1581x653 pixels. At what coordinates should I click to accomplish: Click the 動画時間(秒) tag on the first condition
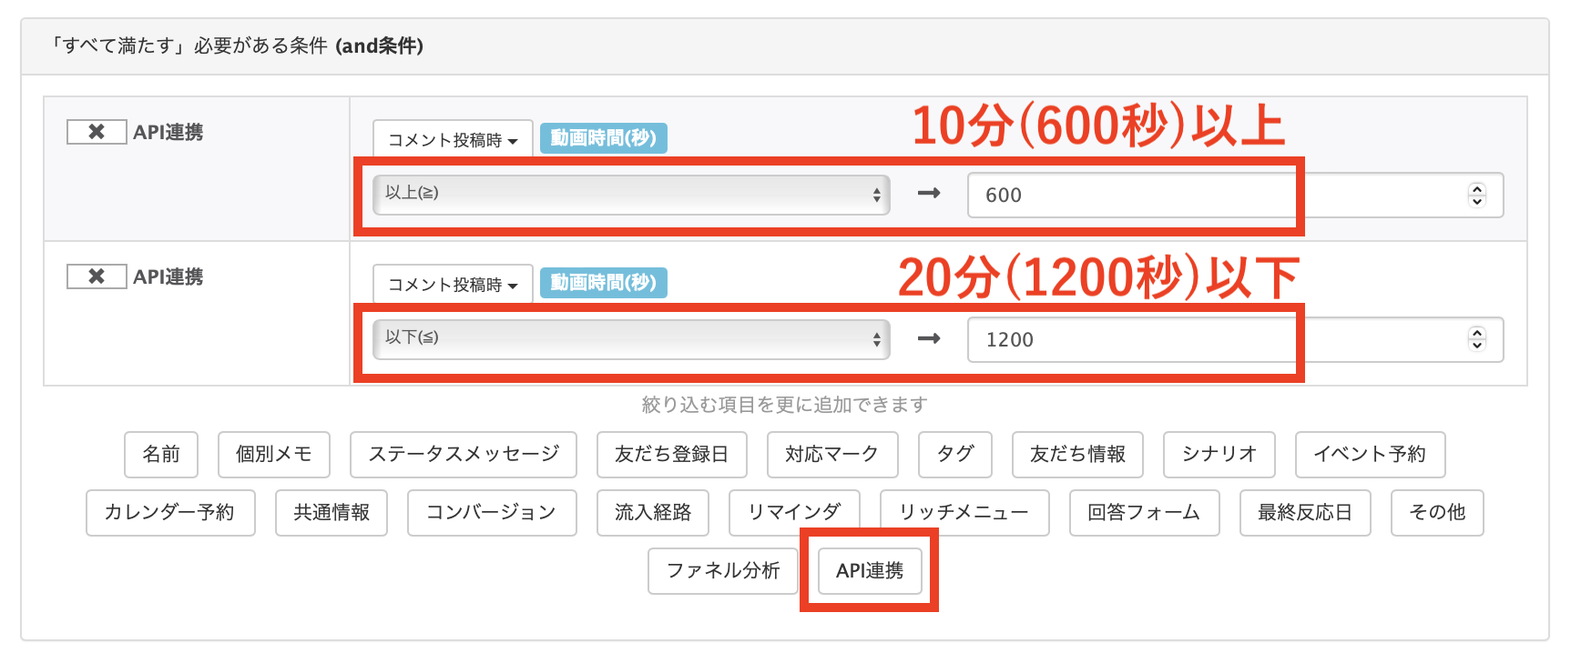coord(603,138)
